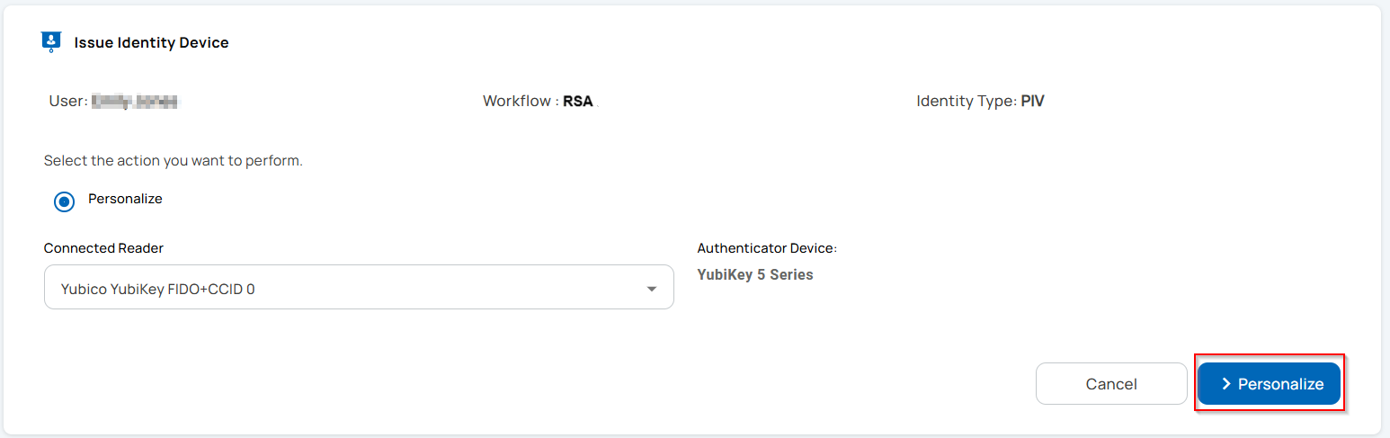Click the RSA workflow value
1390x438 pixels.
[x=578, y=101]
